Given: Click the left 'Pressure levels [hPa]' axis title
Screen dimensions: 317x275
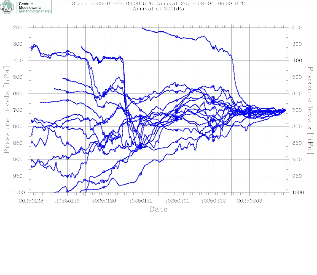Looking at the screenshot, I should (x=7, y=110).
